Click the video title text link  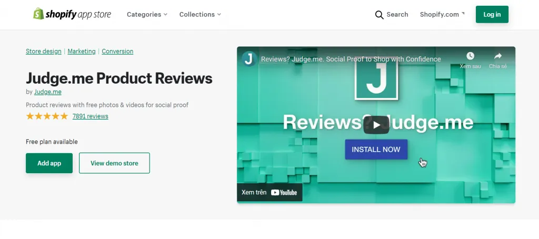click(351, 59)
